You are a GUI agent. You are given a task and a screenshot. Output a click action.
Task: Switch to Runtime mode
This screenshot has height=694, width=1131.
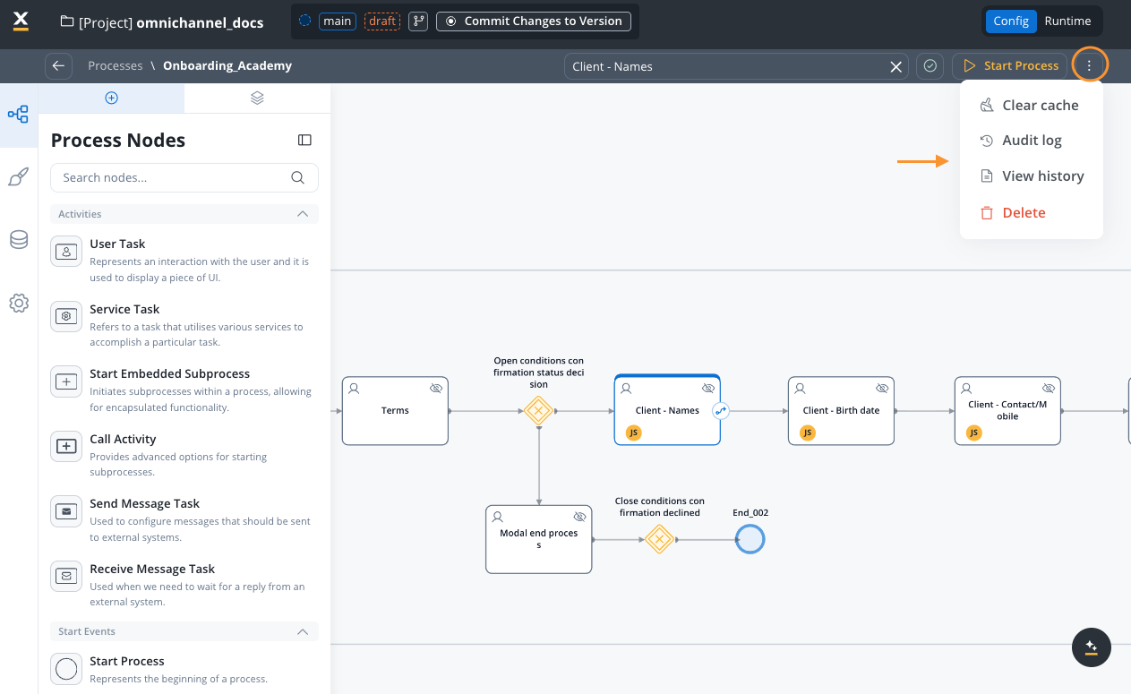(1067, 21)
